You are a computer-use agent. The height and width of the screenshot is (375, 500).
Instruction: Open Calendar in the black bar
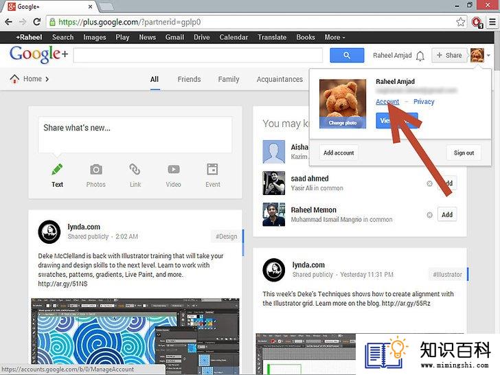(x=234, y=37)
